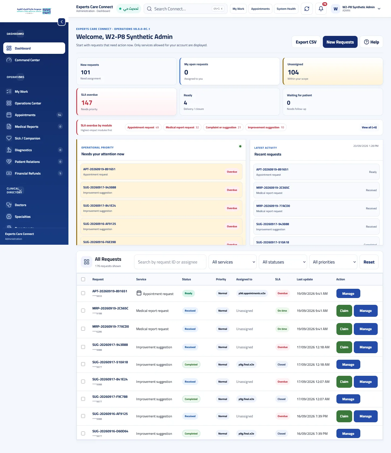The width and height of the screenshot is (391, 453).
Task: Click the search magnifier icon
Action: (x=149, y=9)
